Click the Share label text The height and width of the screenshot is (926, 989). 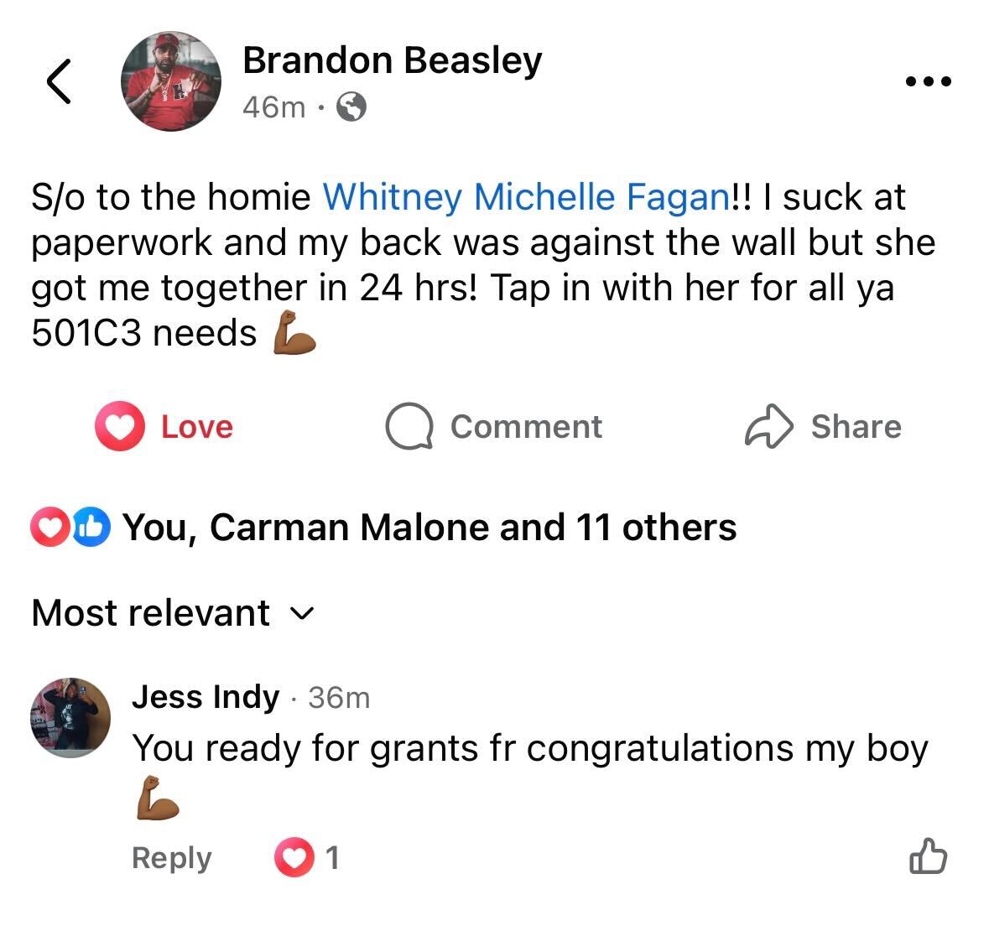(x=856, y=427)
